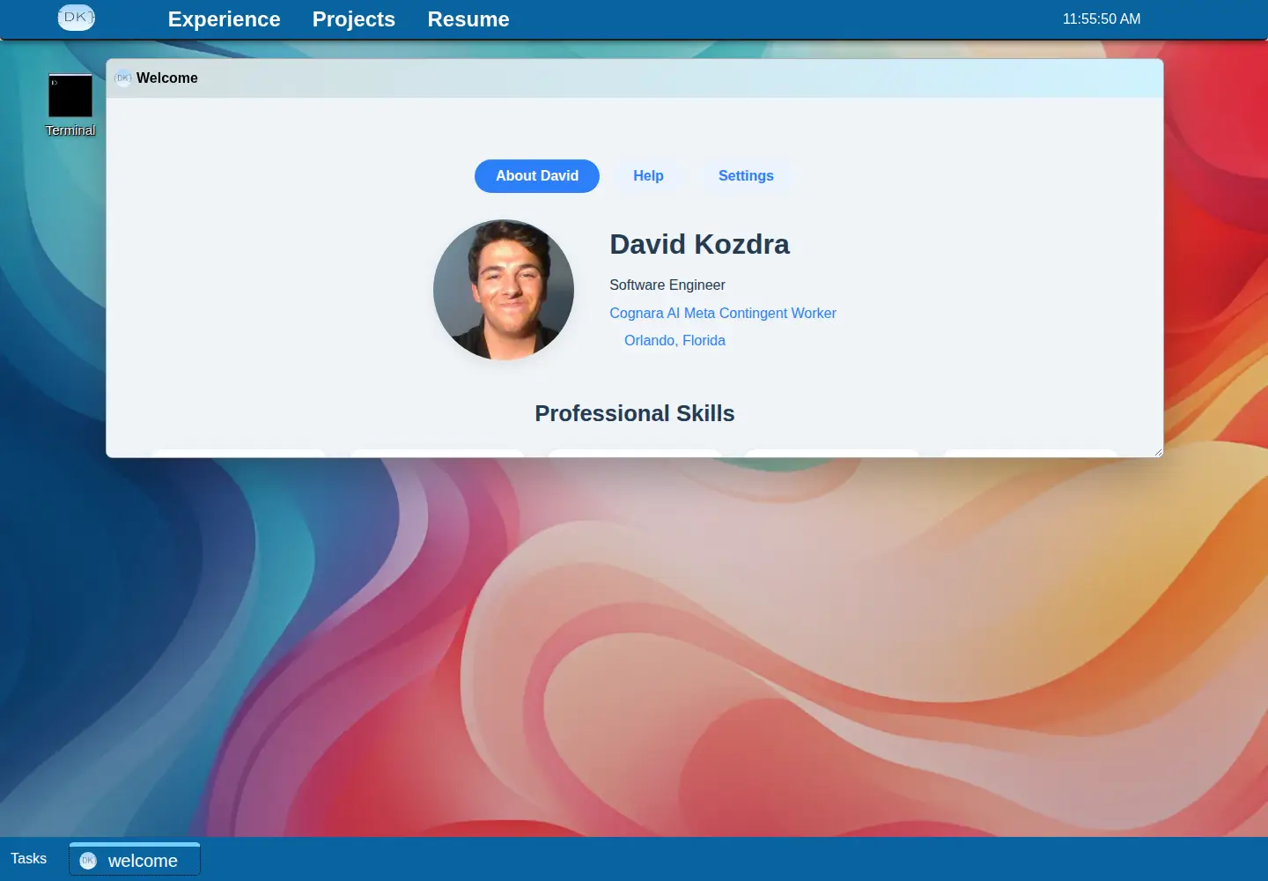Click the Orlando, Florida location link
Screen dimensions: 1268x881
point(675,340)
